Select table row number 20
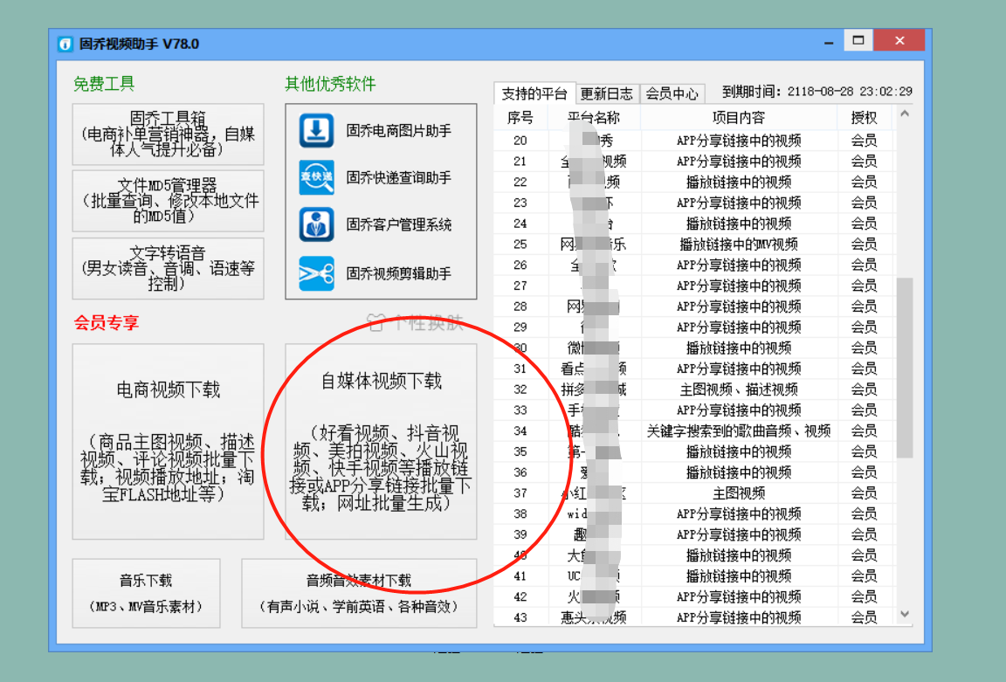 [694, 141]
